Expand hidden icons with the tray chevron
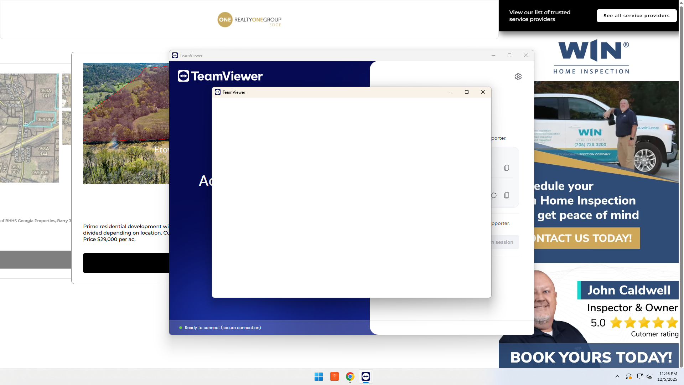 pos(617,376)
